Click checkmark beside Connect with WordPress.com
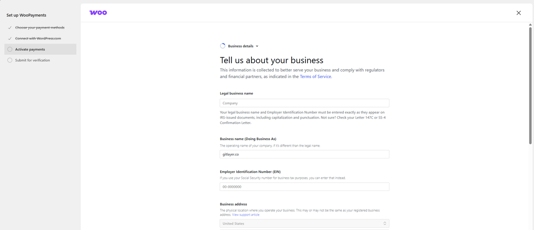 (10, 38)
